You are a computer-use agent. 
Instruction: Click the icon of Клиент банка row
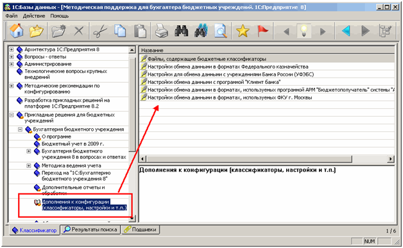(144, 81)
